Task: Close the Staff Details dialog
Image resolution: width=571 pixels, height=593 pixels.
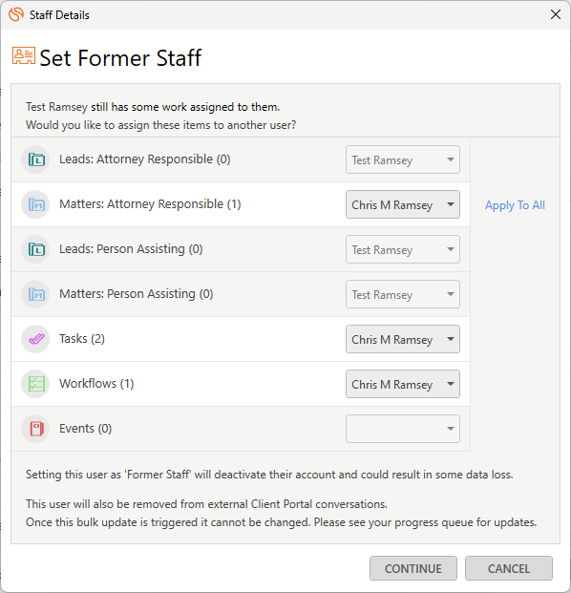Action: pyautogui.click(x=556, y=14)
